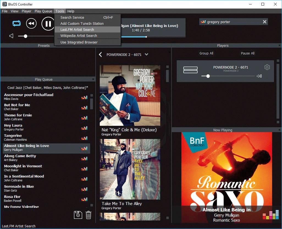Click the POWERNODE 2 speaker volume icon

[259, 76]
